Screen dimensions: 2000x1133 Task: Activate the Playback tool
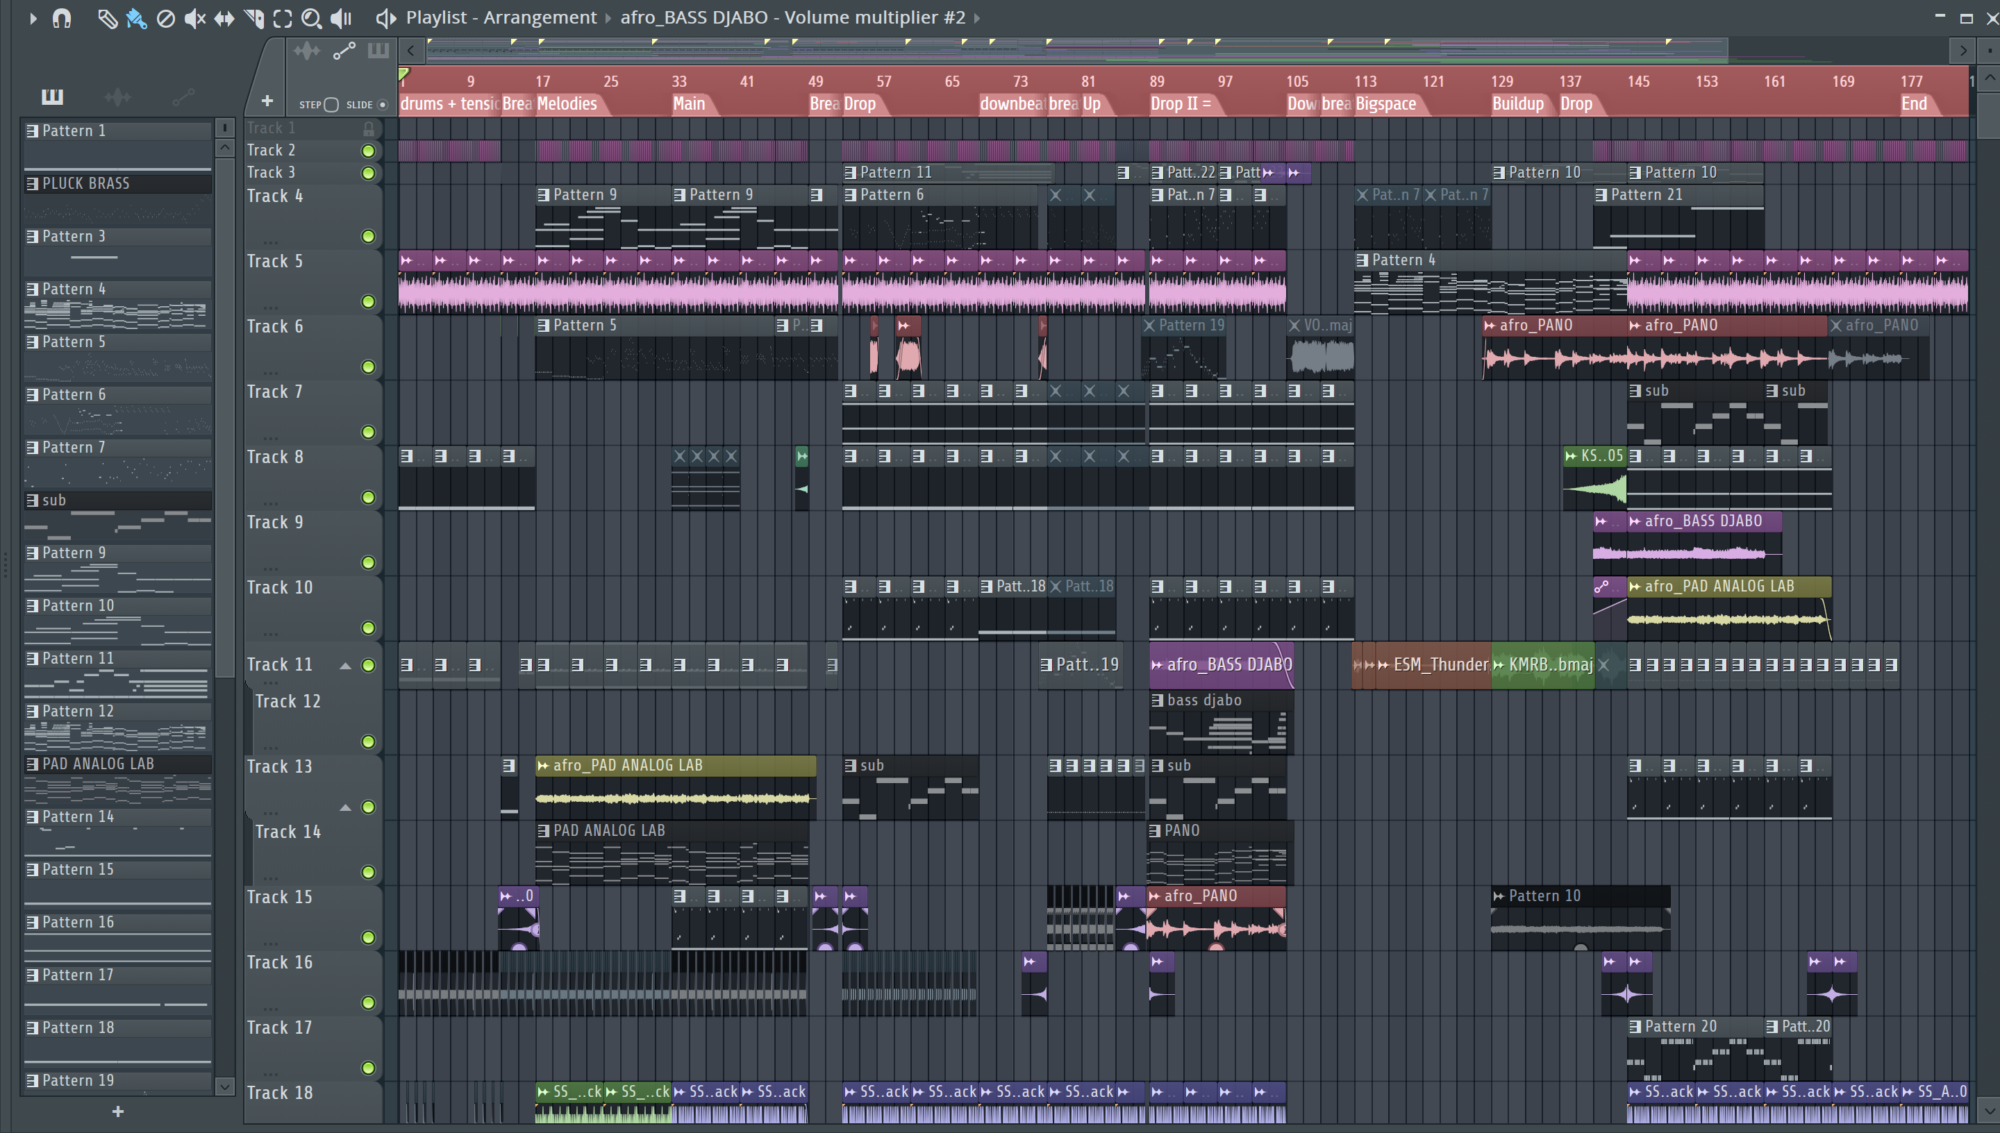click(x=341, y=18)
